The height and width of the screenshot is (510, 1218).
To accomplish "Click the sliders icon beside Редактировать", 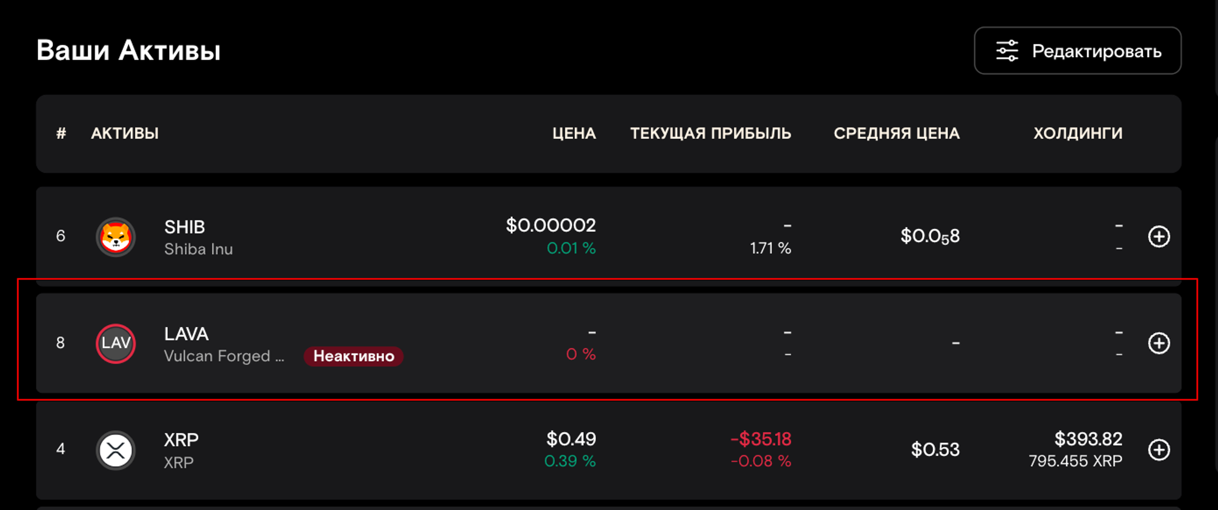I will [x=1007, y=51].
